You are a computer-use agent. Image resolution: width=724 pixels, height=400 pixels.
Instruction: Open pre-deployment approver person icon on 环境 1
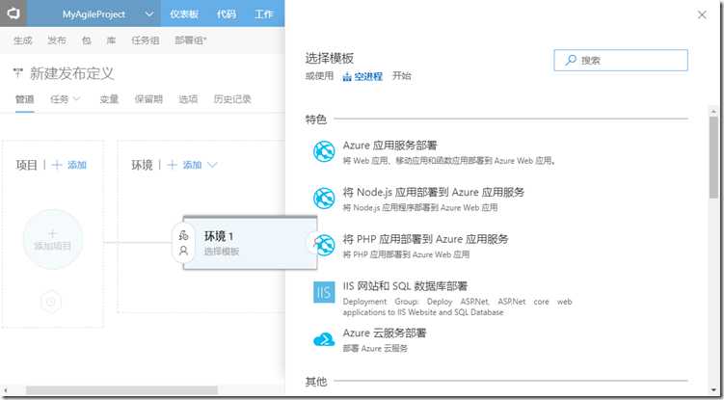pos(183,251)
